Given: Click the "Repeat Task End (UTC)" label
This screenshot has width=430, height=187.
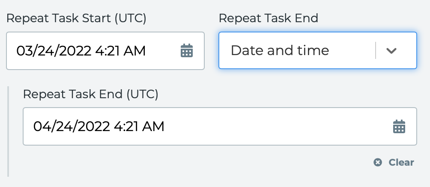Looking at the screenshot, I should tap(90, 94).
